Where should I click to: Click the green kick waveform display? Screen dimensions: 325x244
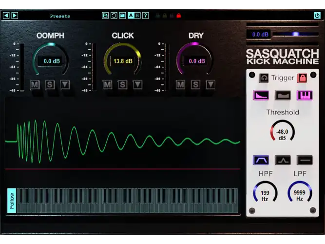tap(123, 141)
